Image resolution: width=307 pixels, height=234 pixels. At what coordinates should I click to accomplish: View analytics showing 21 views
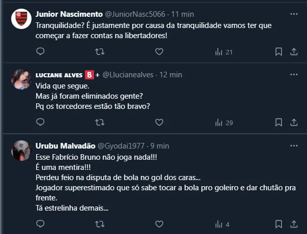[x=224, y=51]
